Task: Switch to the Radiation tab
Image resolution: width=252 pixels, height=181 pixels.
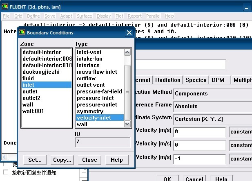Action: coord(167,80)
